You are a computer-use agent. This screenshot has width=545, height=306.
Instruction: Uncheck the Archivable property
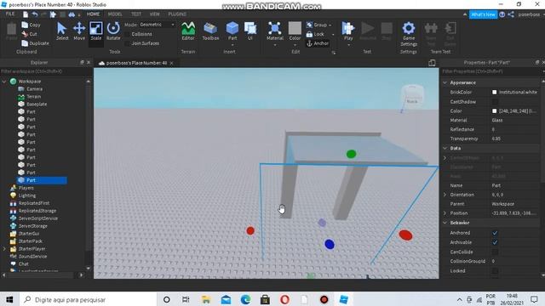495,242
